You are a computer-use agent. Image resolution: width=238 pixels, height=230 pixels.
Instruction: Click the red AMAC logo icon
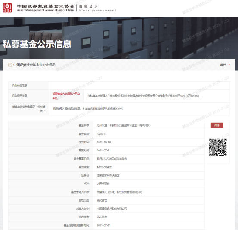tap(7, 8)
